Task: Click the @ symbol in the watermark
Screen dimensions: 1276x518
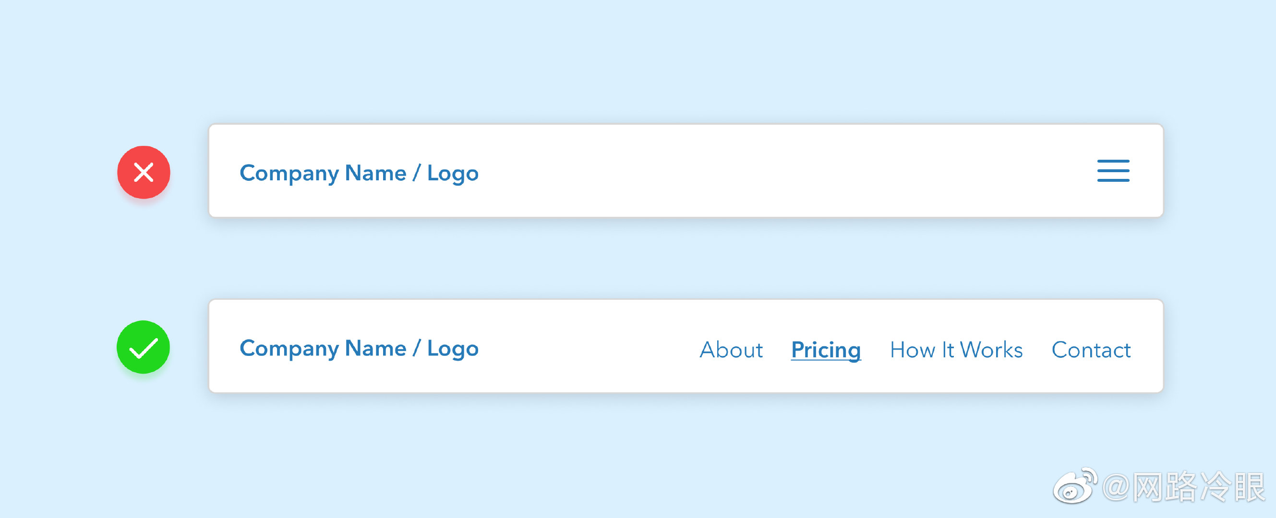Action: (x=1117, y=487)
